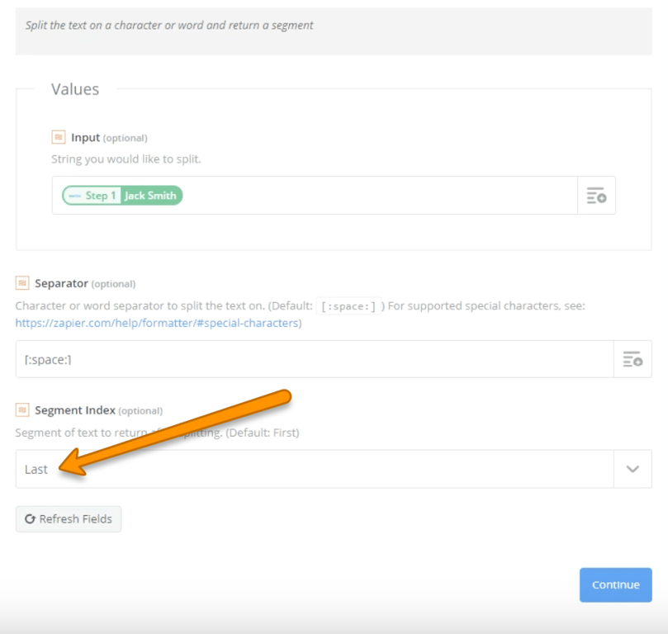Viewport: 668px width, 634px height.
Task: Select the Jack Smith value in the pill
Action: pos(151,196)
